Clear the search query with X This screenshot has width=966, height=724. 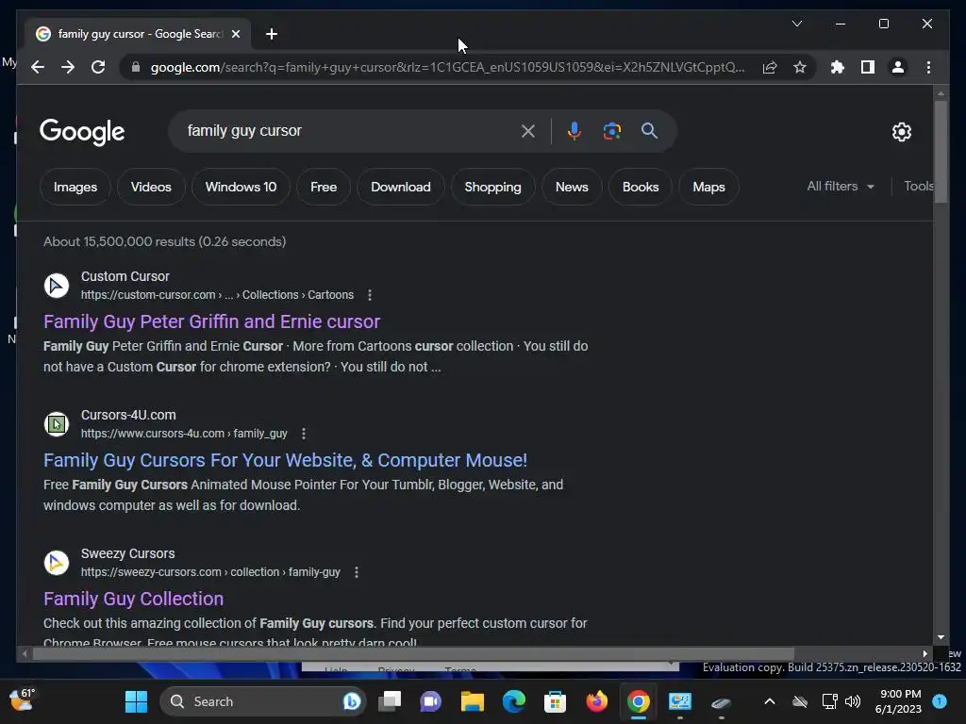click(x=528, y=131)
